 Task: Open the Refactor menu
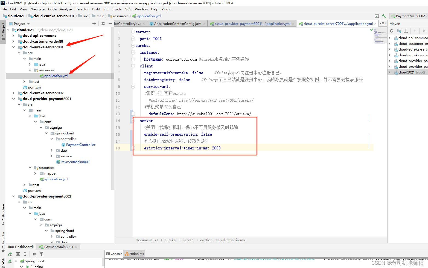[82, 9]
